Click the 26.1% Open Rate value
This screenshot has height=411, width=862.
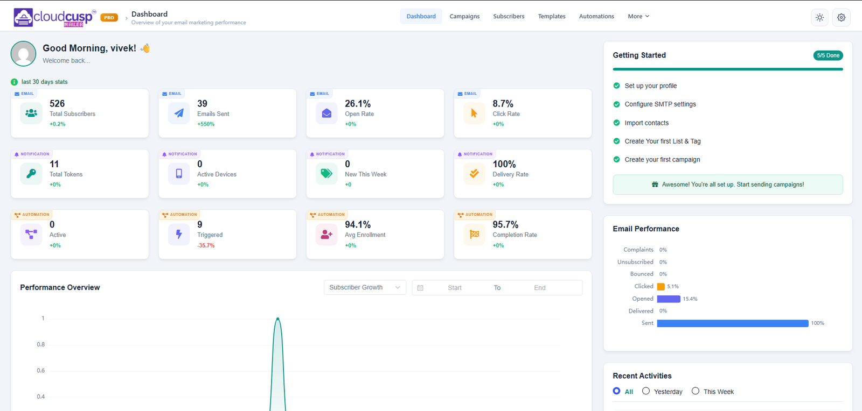[x=358, y=103]
